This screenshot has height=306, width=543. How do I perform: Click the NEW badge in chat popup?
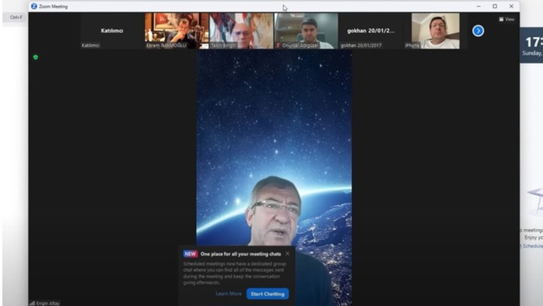click(x=190, y=254)
